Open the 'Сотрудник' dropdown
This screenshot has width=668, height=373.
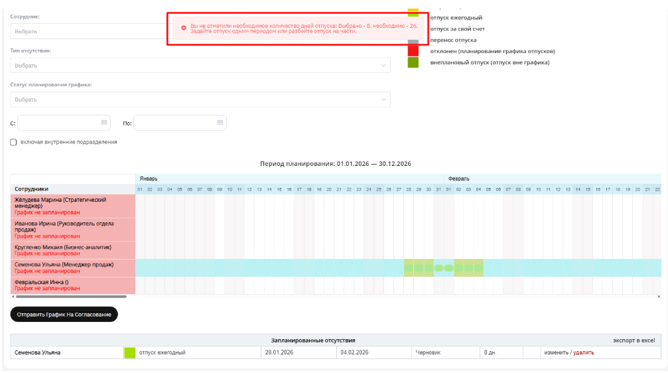[86, 31]
